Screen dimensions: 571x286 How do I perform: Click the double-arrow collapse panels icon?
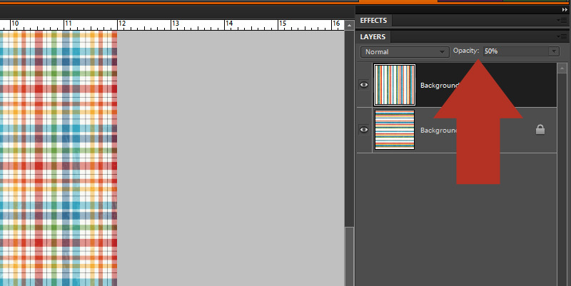coord(565,9)
